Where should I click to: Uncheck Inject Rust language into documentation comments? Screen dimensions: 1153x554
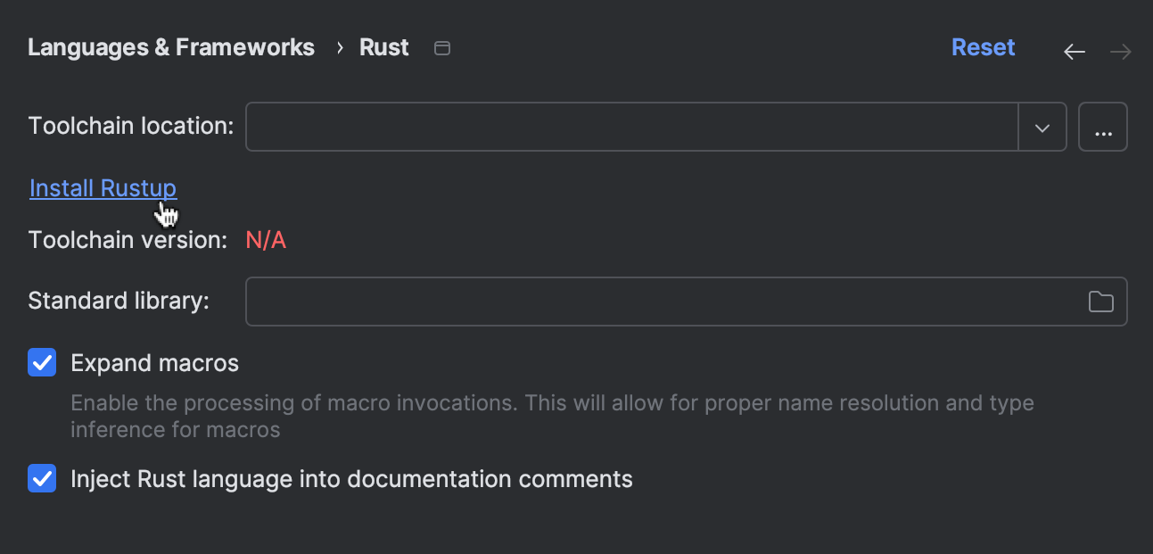[42, 478]
